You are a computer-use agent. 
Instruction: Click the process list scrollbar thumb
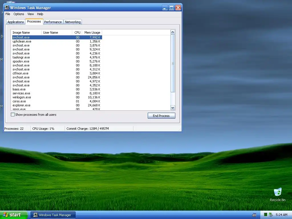click(x=173, y=63)
